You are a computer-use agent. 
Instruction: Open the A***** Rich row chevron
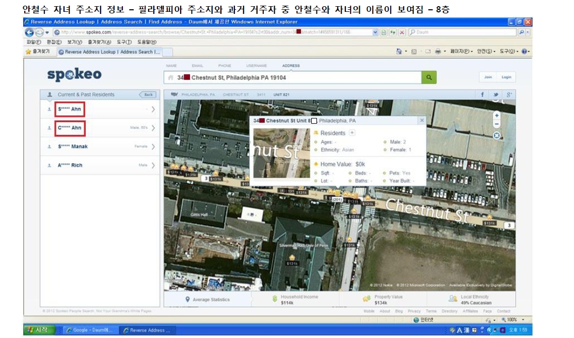tap(153, 165)
